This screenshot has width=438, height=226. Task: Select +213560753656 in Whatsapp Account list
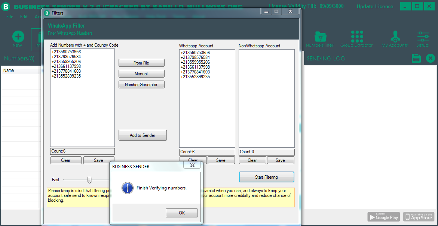(195, 53)
